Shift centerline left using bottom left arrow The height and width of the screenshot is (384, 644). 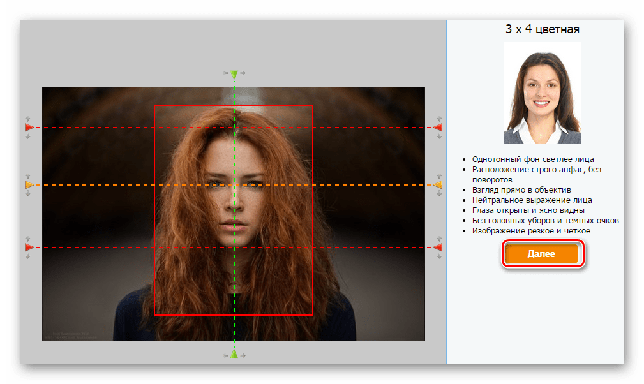point(226,355)
